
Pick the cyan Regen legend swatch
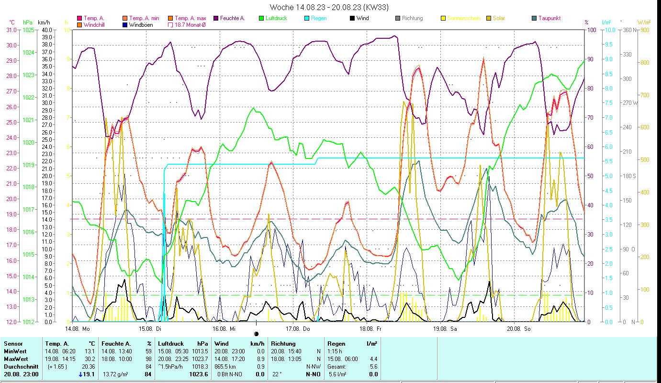307,19
